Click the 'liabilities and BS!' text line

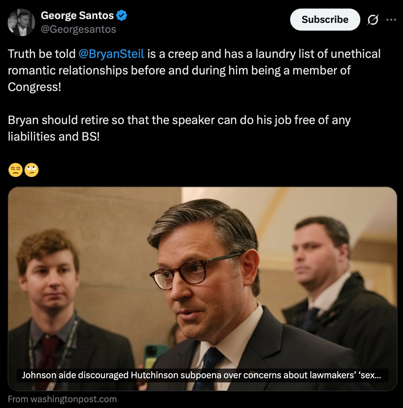tap(54, 137)
